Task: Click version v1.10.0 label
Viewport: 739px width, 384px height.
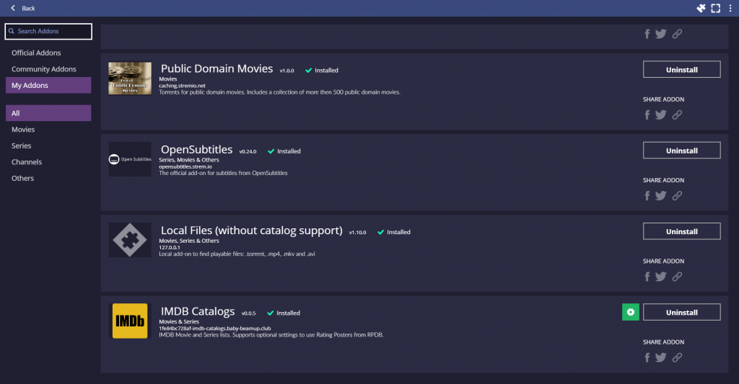Action: coord(357,233)
